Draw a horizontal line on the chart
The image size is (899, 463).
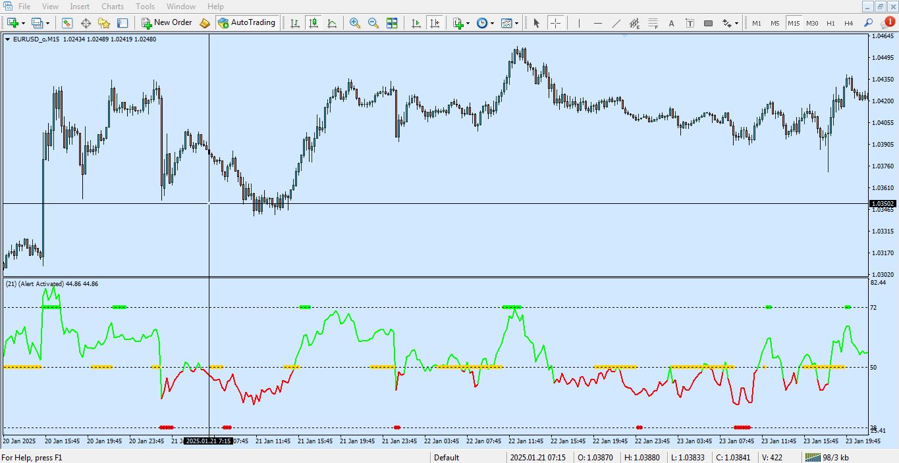pos(597,23)
